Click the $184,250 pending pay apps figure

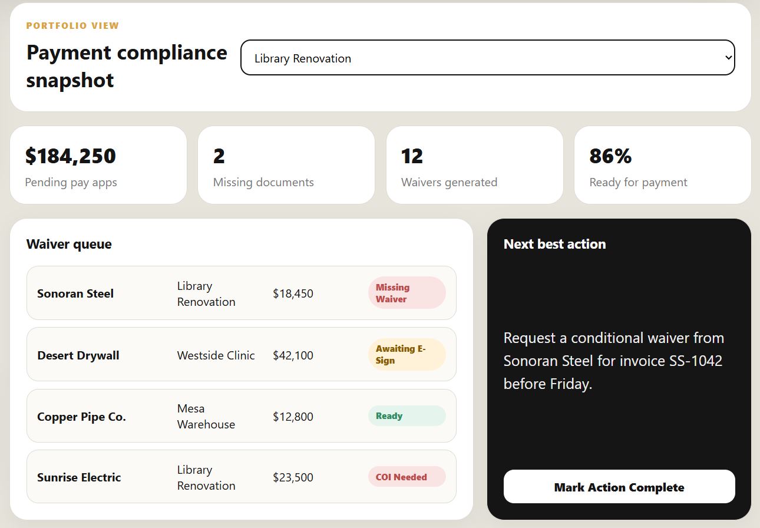(71, 156)
